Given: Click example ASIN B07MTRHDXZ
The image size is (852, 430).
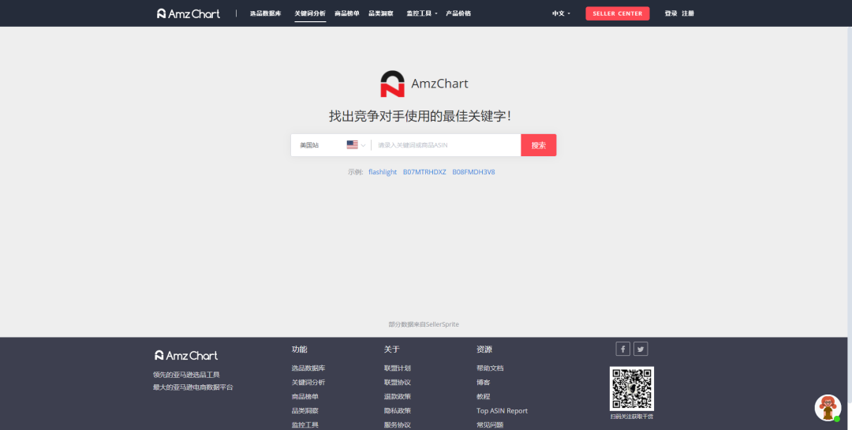Looking at the screenshot, I should tap(424, 172).
